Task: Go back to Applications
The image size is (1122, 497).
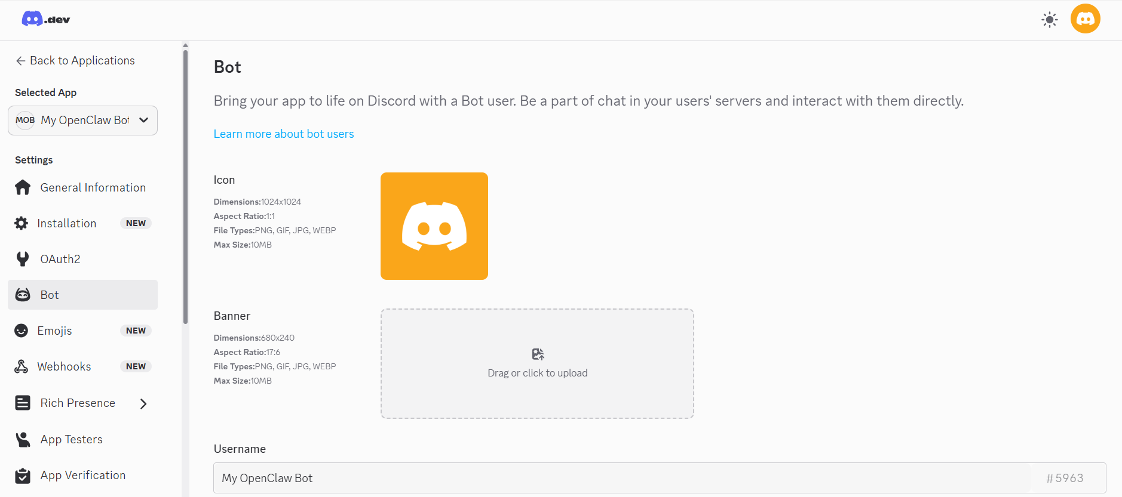Action: pyautogui.click(x=75, y=61)
